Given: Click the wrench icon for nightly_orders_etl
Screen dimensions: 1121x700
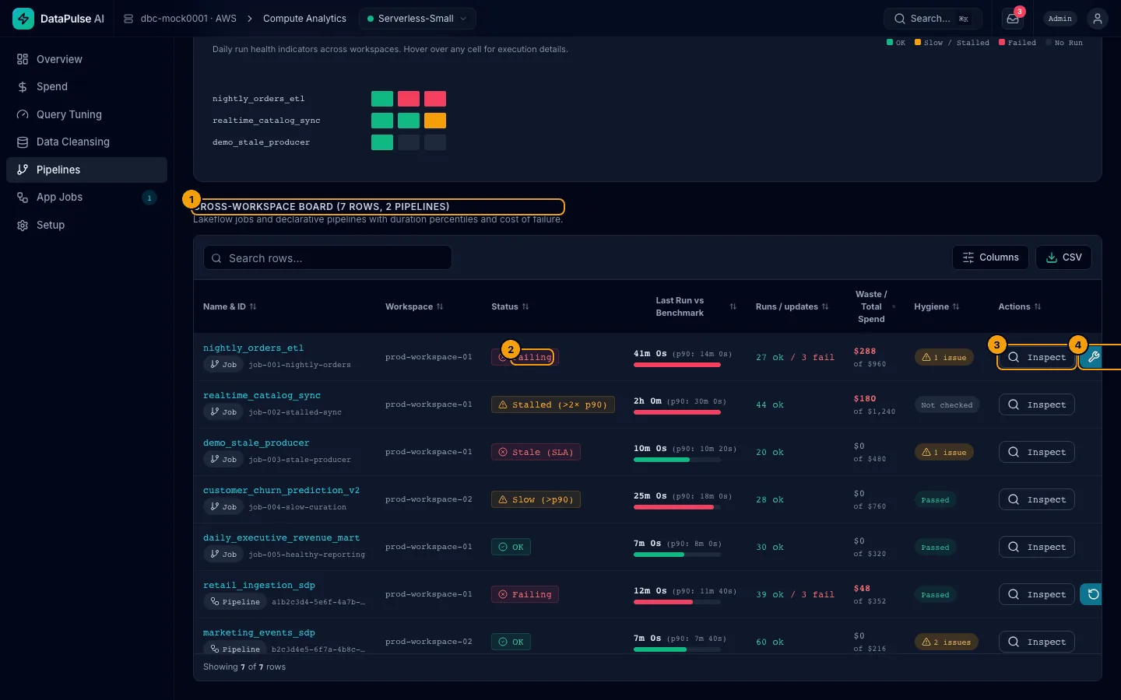Looking at the screenshot, I should click(x=1094, y=357).
